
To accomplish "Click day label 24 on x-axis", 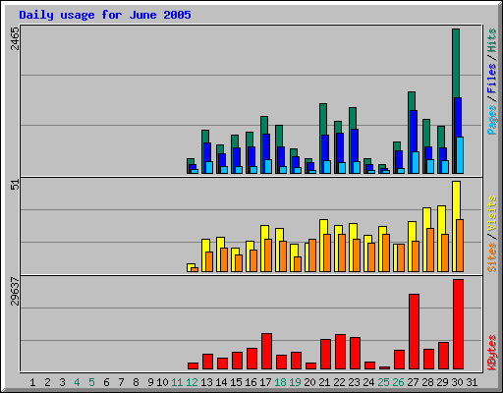I will (x=368, y=382).
